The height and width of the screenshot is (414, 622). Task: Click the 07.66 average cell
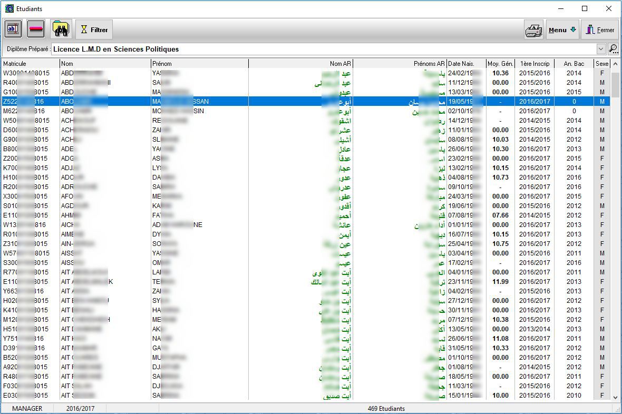(x=500, y=215)
